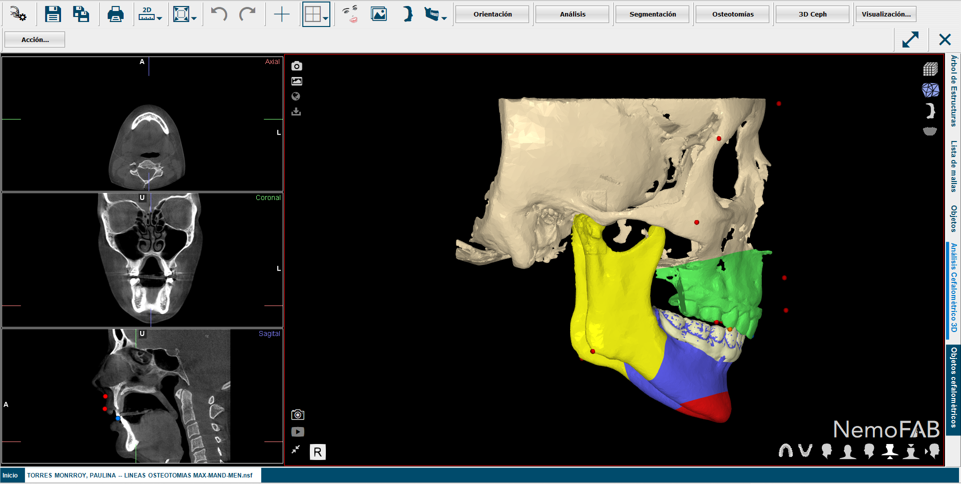Undo the last action
The image size is (961, 484).
[x=219, y=14]
